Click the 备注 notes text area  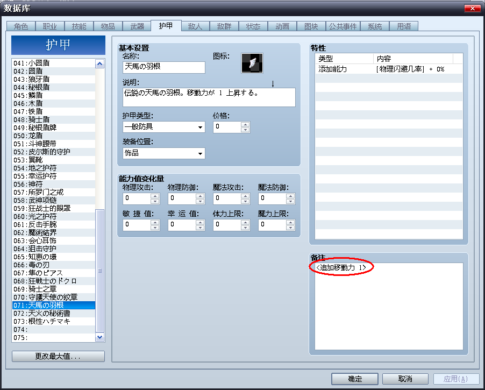[x=389, y=307]
